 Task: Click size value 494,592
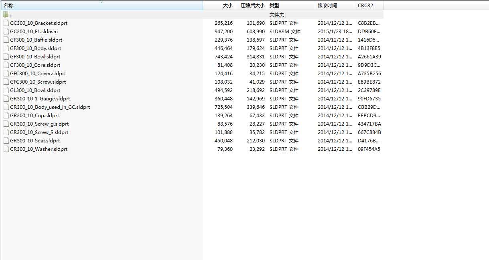click(x=223, y=90)
